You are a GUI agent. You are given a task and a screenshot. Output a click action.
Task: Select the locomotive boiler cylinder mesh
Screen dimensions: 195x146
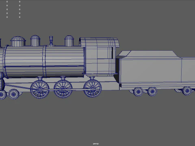[x=44, y=62]
